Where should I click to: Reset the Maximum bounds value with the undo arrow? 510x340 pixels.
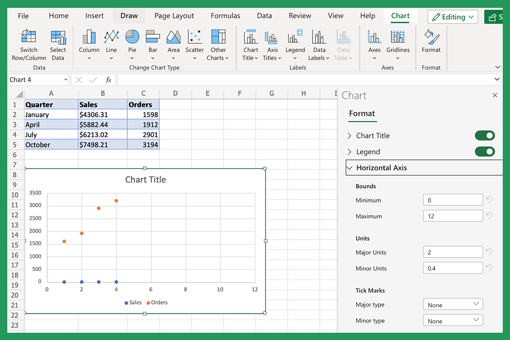[x=489, y=216]
